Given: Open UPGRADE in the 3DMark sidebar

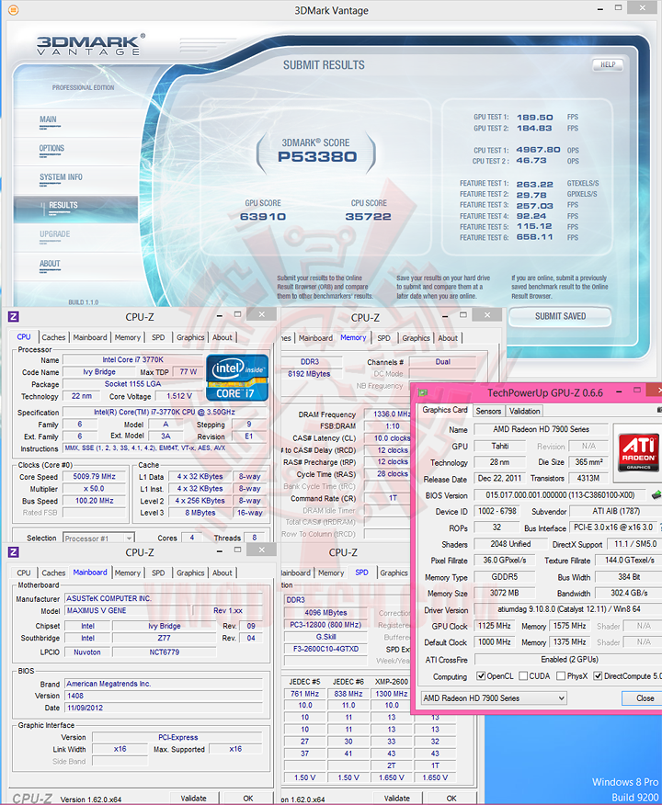Looking at the screenshot, I should [54, 234].
